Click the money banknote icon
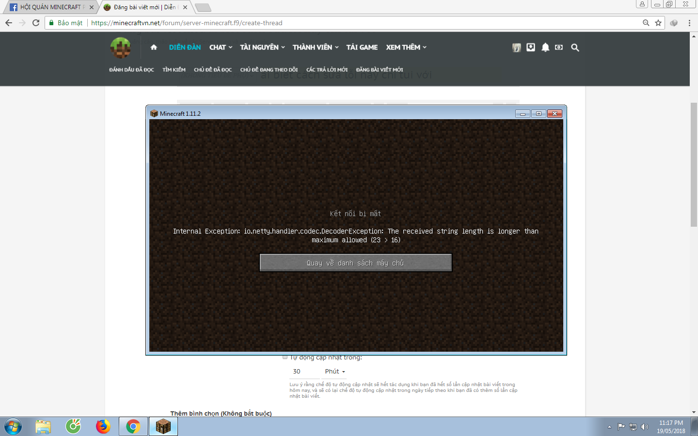Screen dimensions: 698x436 click(559, 47)
